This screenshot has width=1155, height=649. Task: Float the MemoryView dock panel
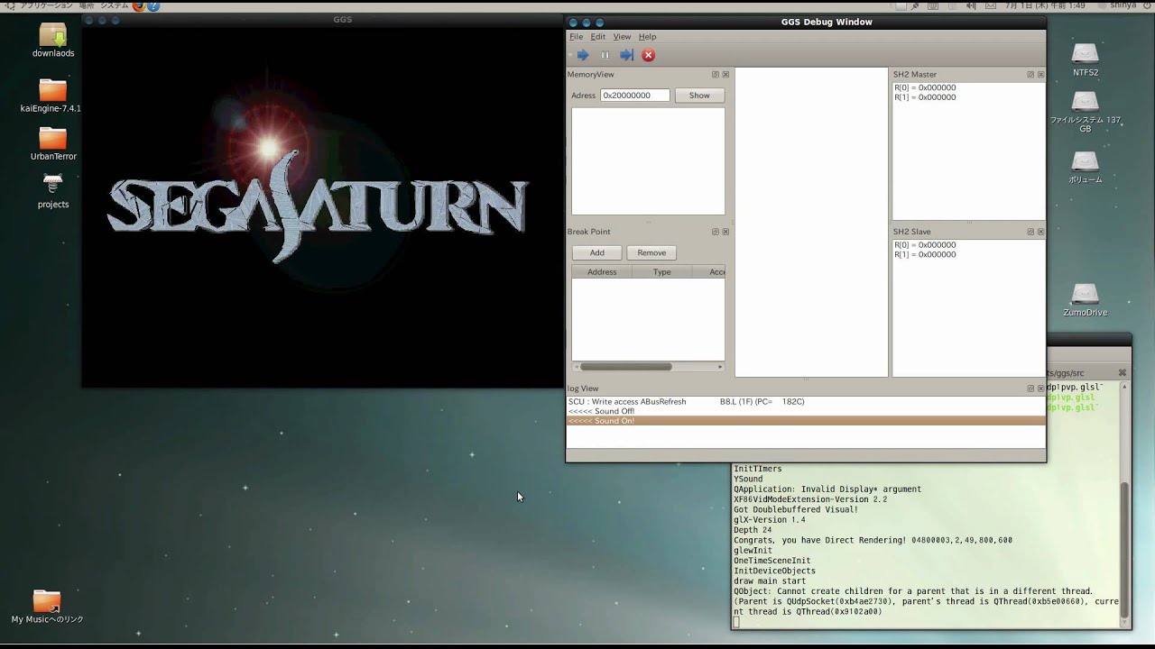tap(716, 75)
